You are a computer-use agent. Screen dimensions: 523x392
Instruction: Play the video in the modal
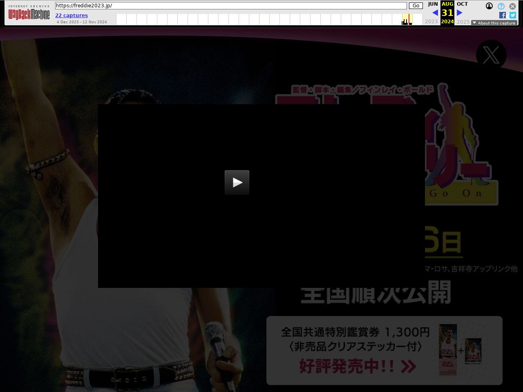tap(237, 183)
